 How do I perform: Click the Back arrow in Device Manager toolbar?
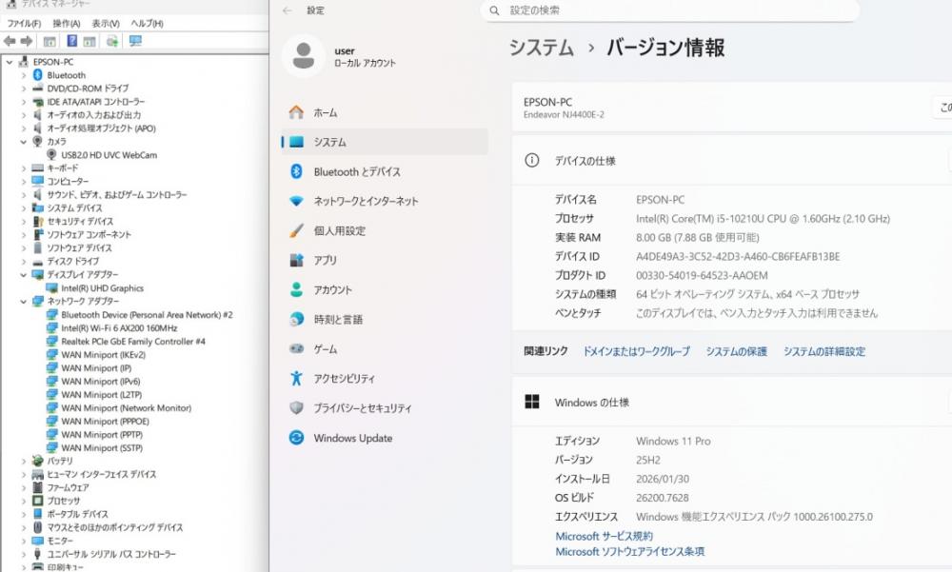coord(10,41)
